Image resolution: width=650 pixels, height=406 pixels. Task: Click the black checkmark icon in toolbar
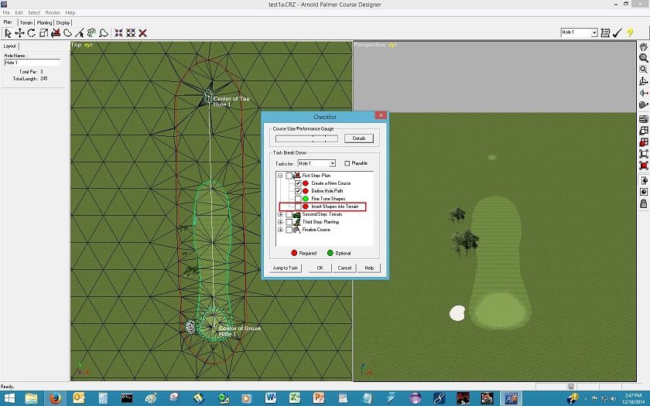617,32
